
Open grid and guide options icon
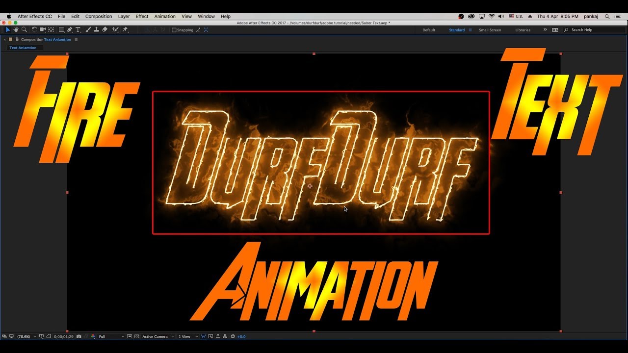pos(41,336)
